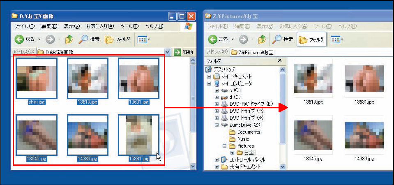Click 移動 Go button in left window
This screenshot has width=394, height=185.
183,52
